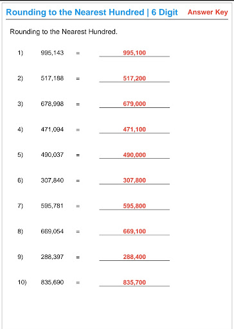Click the answer line showing 679,000

[x=134, y=104]
